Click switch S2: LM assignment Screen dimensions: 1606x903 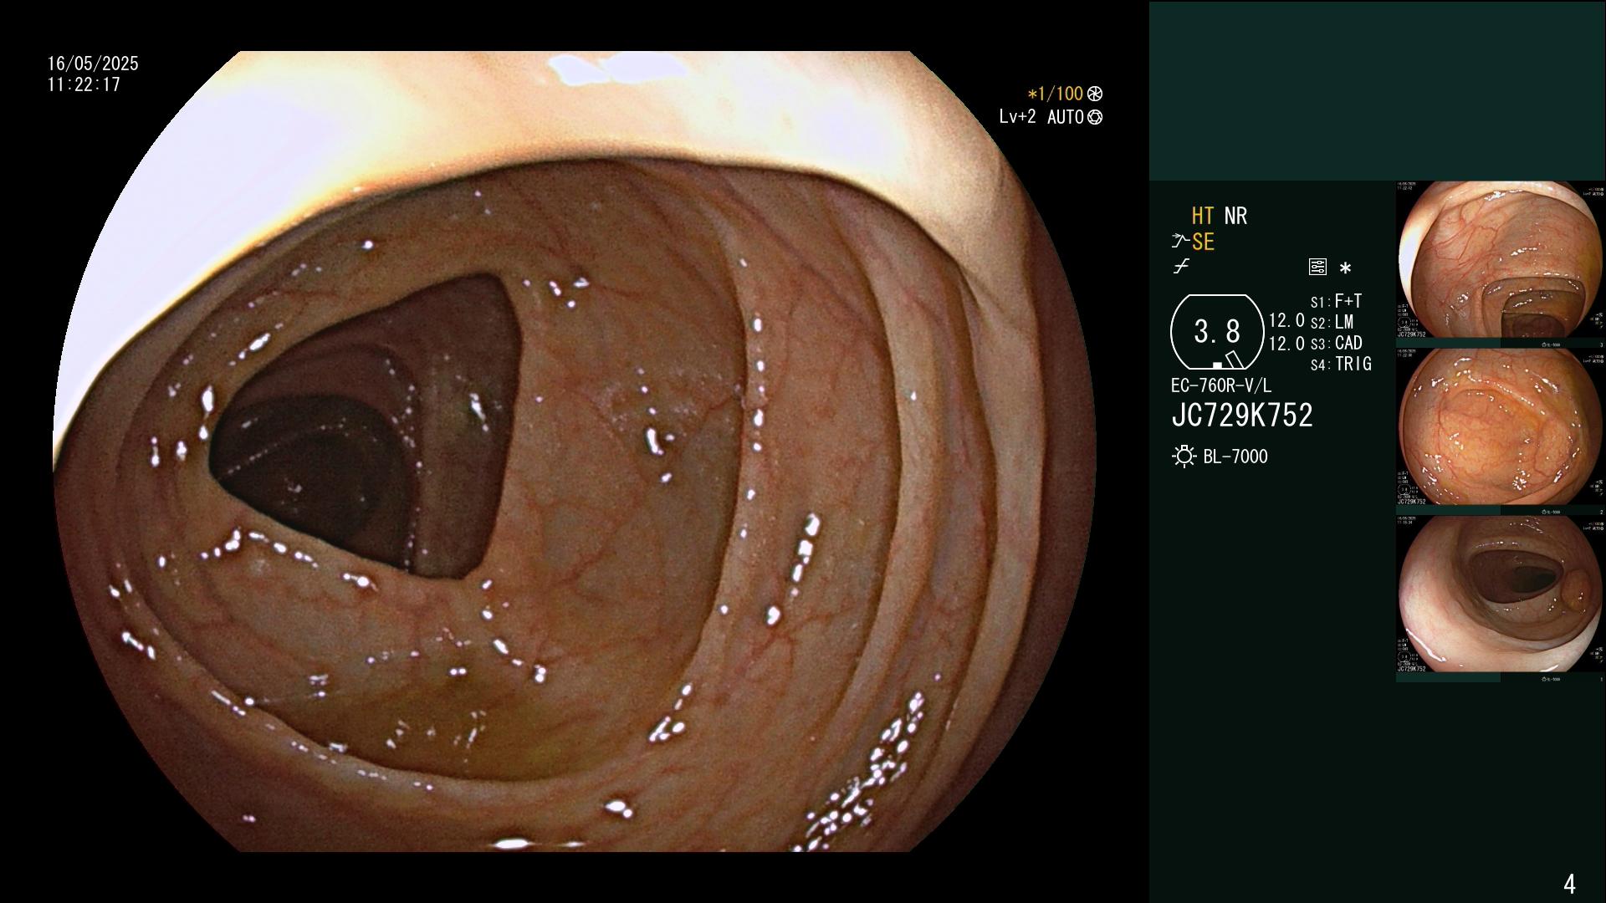coord(1332,322)
